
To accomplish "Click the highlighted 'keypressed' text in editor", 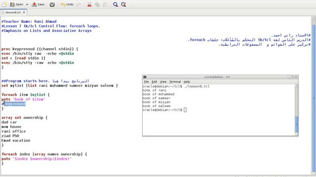I will point(15,104).
